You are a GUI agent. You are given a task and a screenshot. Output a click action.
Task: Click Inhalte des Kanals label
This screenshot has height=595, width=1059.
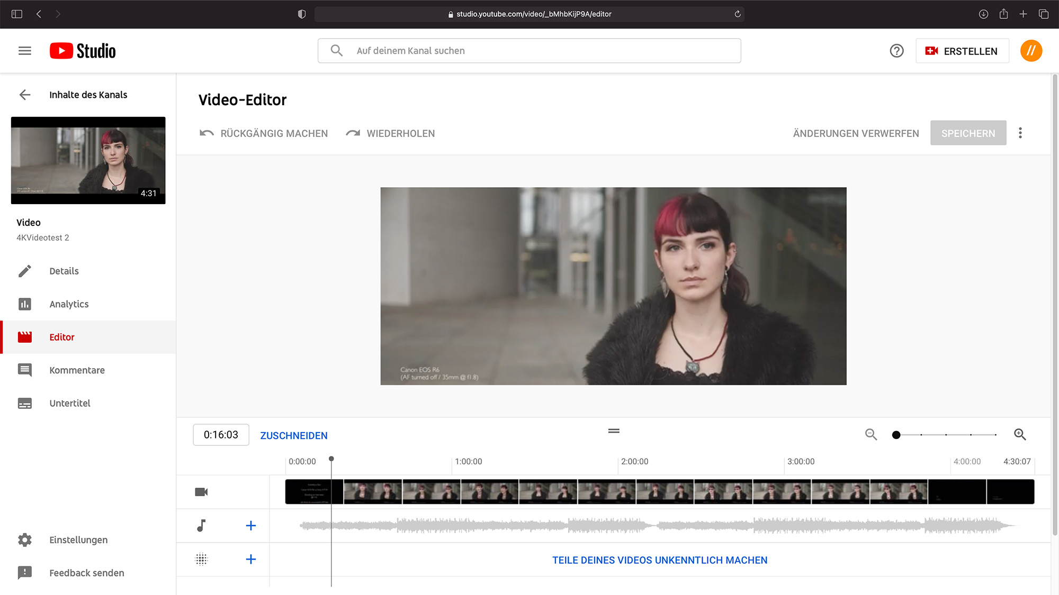coord(88,95)
